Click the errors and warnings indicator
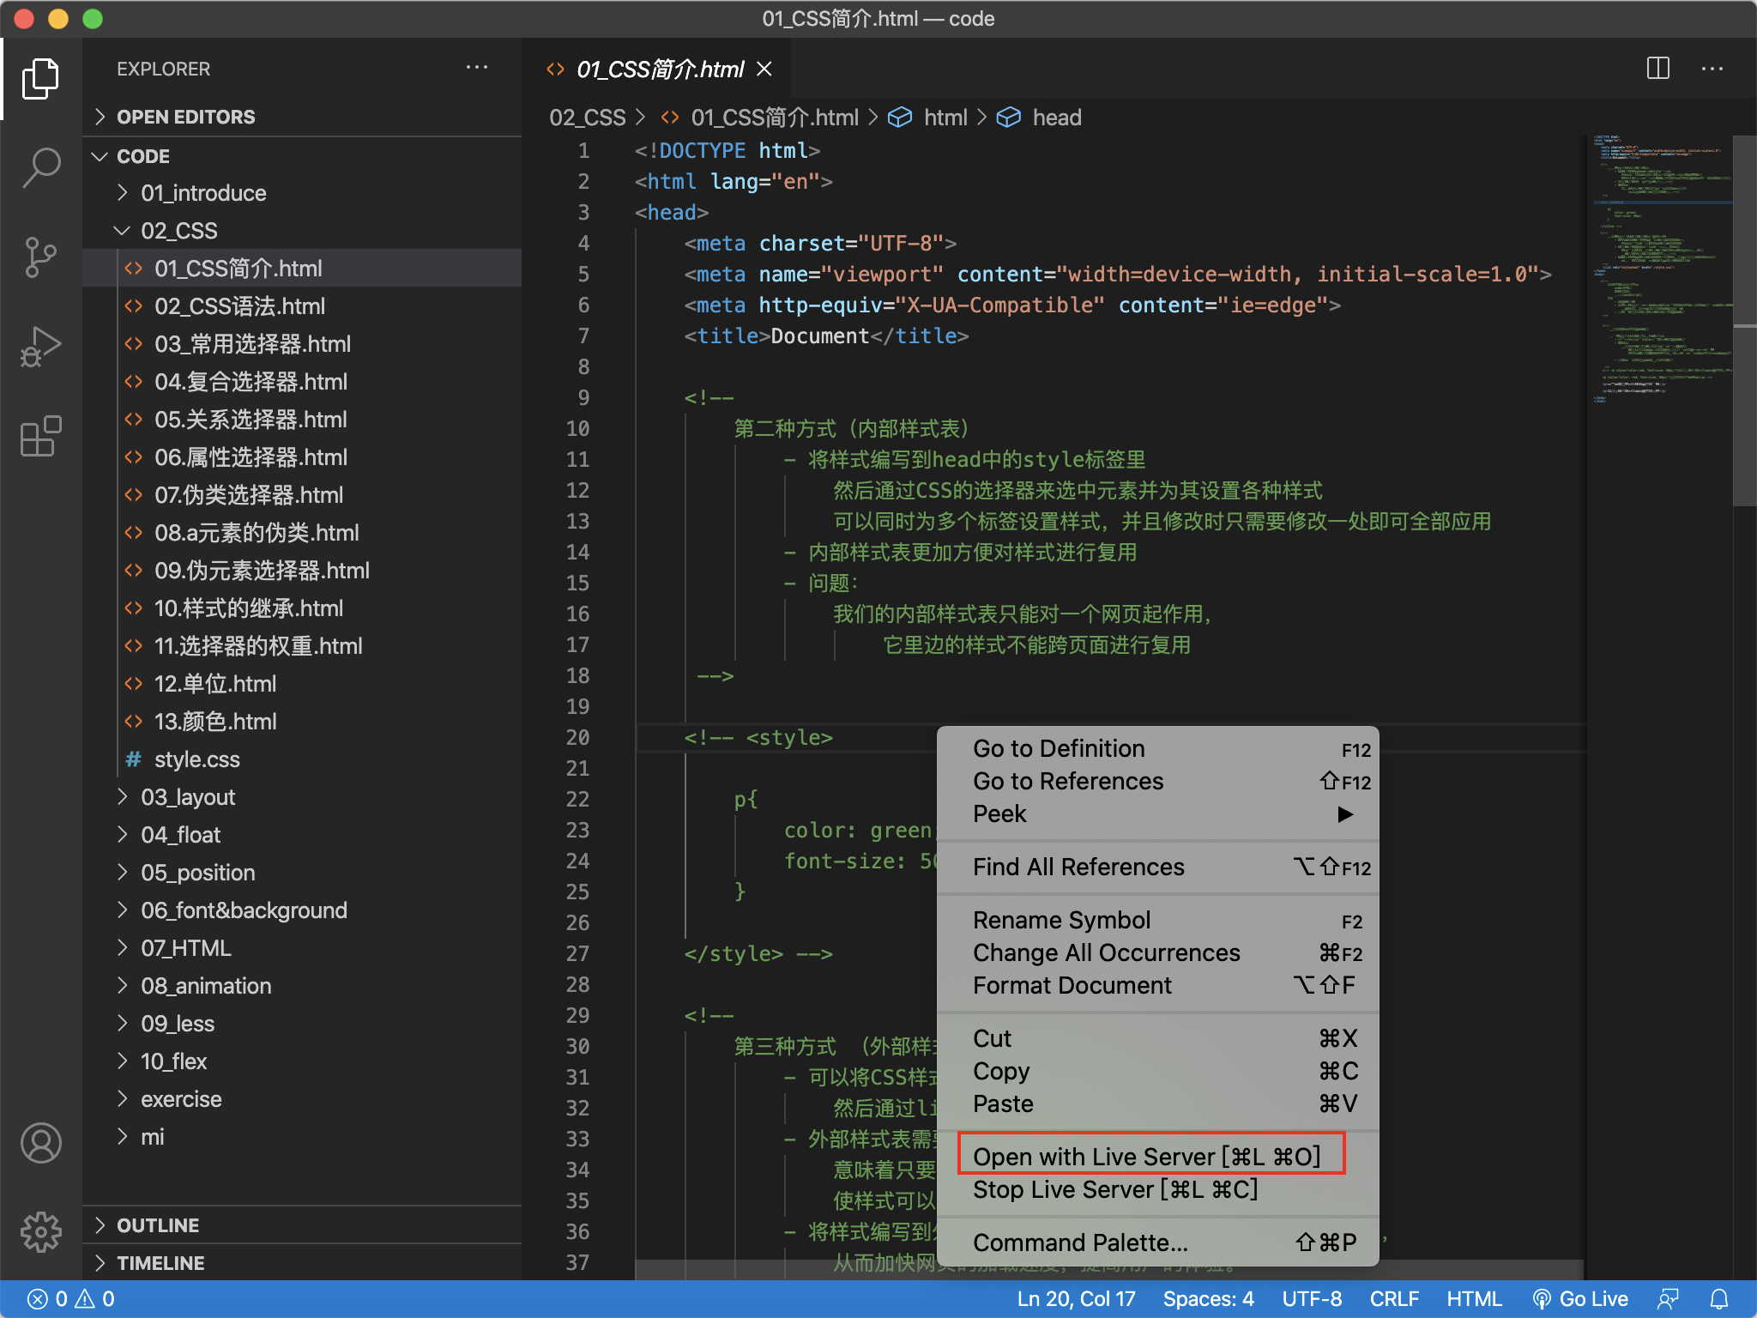1757x1318 pixels. (69, 1298)
